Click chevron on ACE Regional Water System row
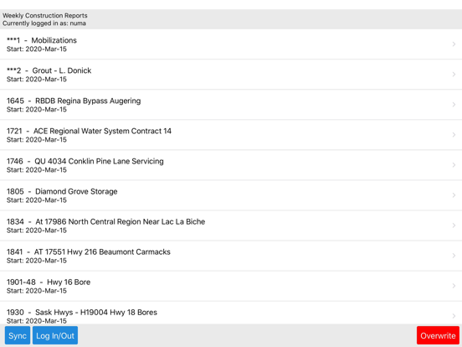This screenshot has width=462, height=347. coord(454,135)
